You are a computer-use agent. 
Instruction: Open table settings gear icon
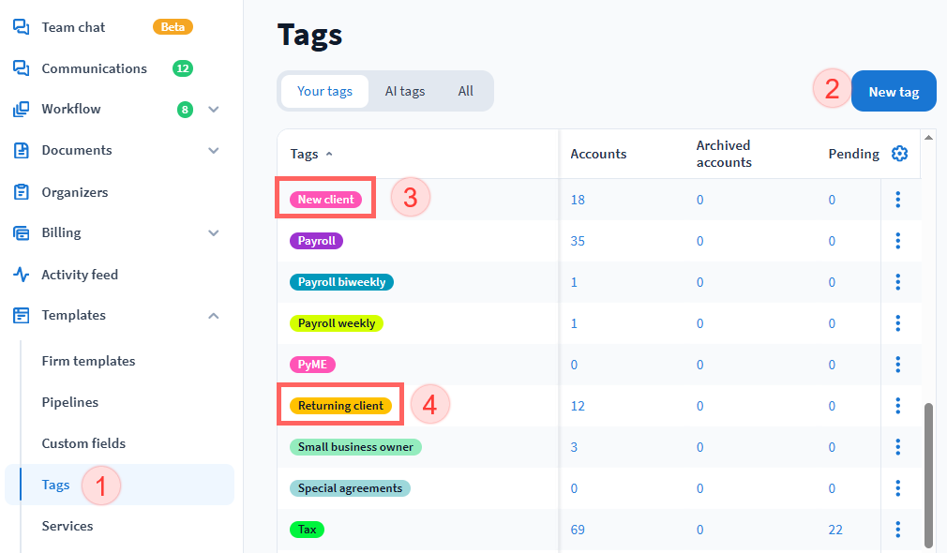[x=899, y=154]
